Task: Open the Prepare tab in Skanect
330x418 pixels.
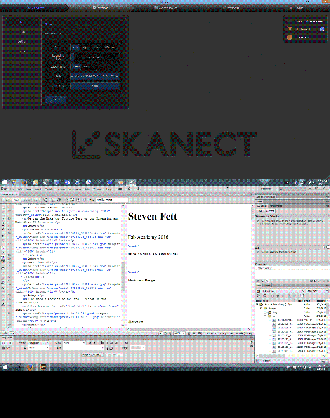Action: (35, 8)
